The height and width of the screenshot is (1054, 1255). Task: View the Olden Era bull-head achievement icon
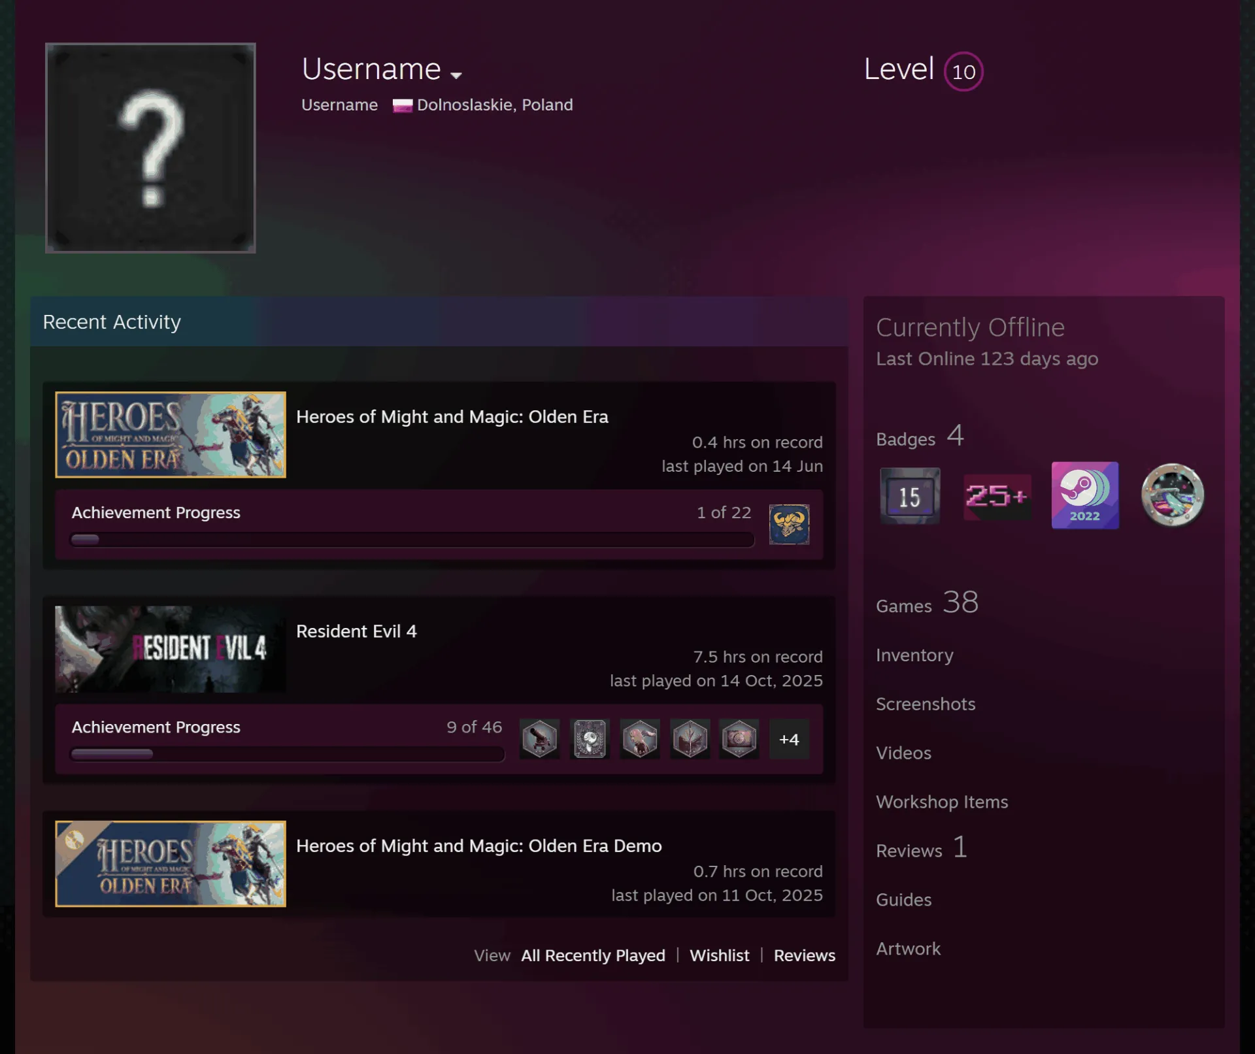point(789,524)
